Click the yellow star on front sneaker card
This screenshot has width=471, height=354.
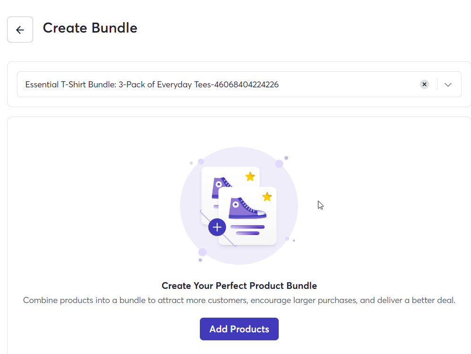pos(267,197)
